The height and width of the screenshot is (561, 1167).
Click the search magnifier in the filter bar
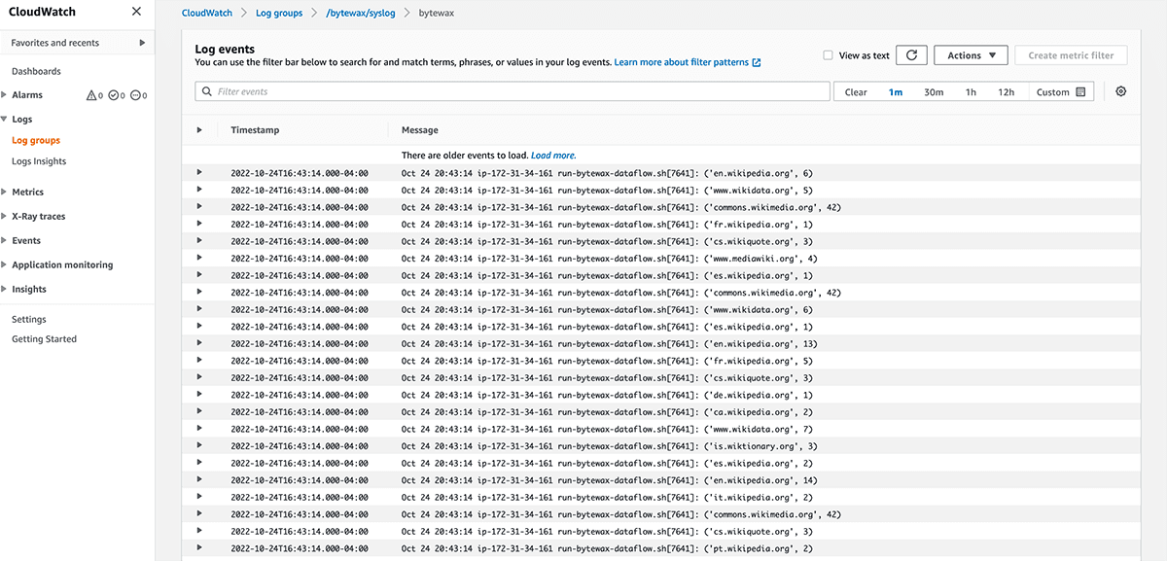(x=205, y=90)
